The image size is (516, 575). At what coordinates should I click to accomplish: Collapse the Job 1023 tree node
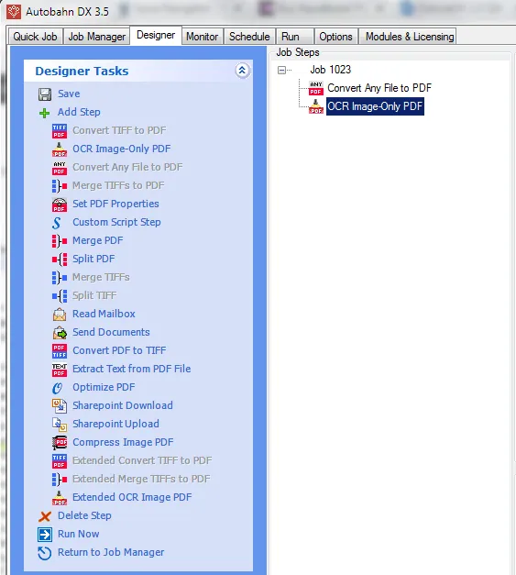pyautogui.click(x=281, y=70)
